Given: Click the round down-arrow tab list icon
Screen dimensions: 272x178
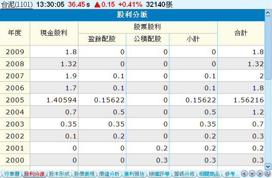Looking at the screenshot, I should coord(252,174).
